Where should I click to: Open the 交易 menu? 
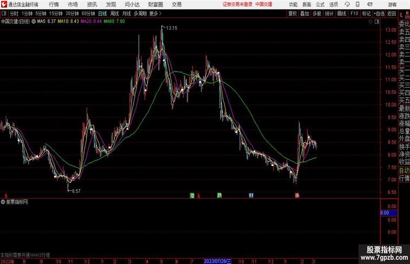(x=176, y=4)
